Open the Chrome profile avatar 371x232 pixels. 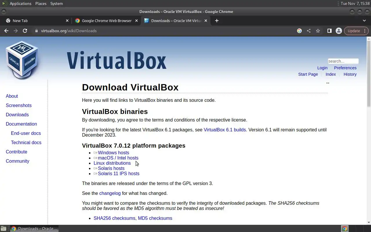pos(339,31)
